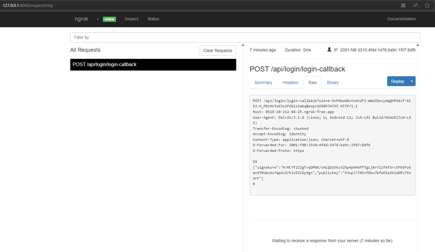Select the Raw tab
Image resolution: width=435 pixels, height=252 pixels.
(313, 83)
